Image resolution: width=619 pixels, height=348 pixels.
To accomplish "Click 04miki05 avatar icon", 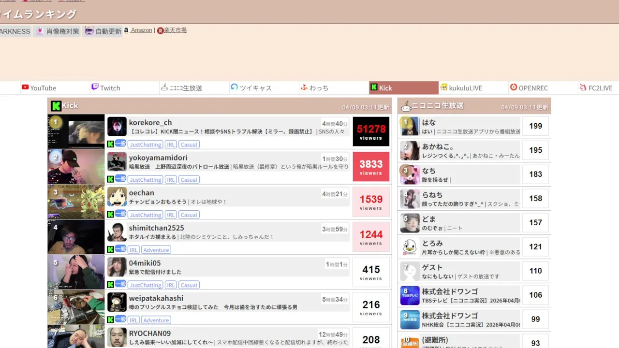I will click(117, 267).
